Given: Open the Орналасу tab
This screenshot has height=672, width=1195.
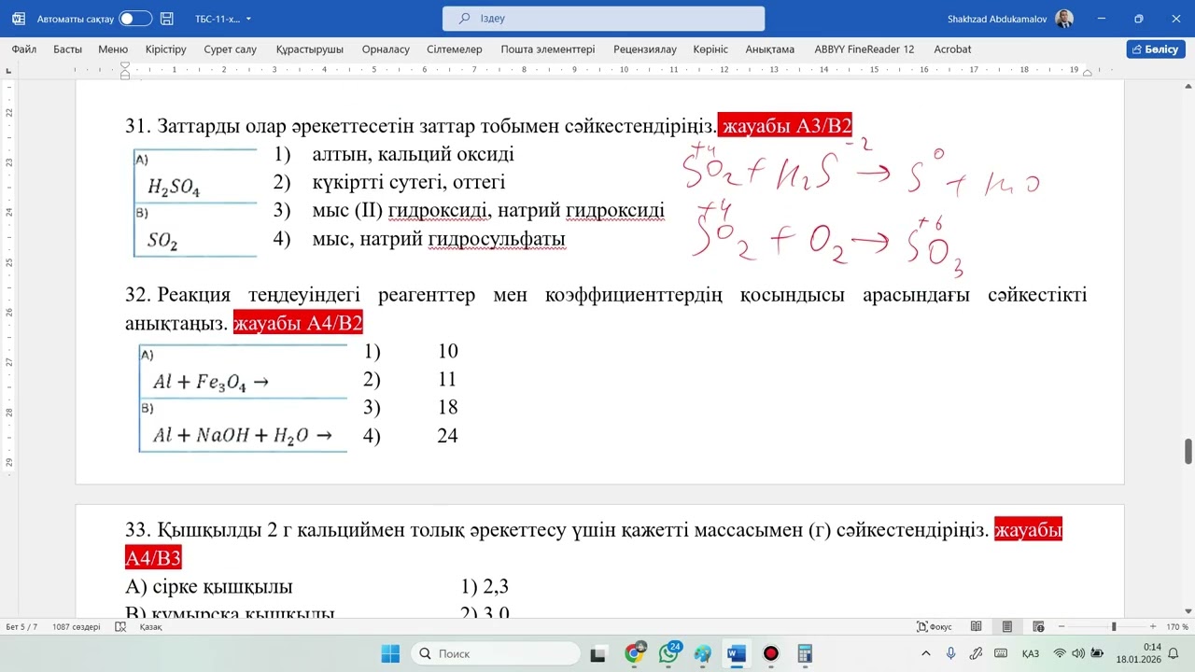Looking at the screenshot, I should tap(386, 49).
